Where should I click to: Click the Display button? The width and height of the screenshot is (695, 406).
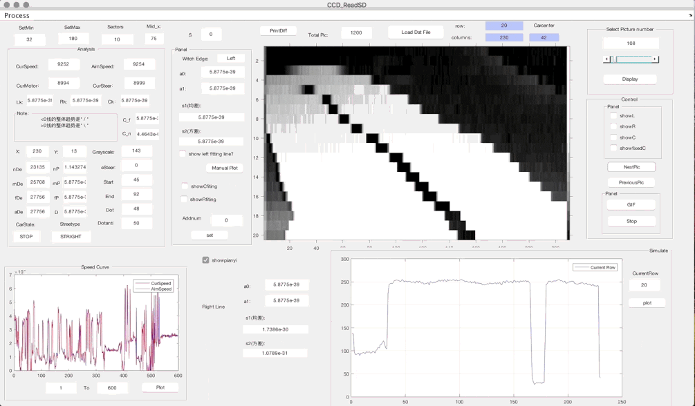pos(630,79)
